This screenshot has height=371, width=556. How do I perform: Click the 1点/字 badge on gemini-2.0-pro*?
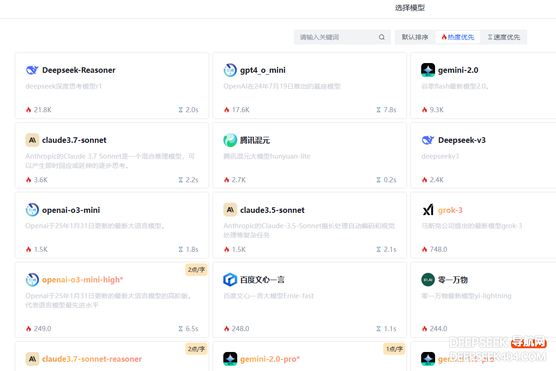394,349
